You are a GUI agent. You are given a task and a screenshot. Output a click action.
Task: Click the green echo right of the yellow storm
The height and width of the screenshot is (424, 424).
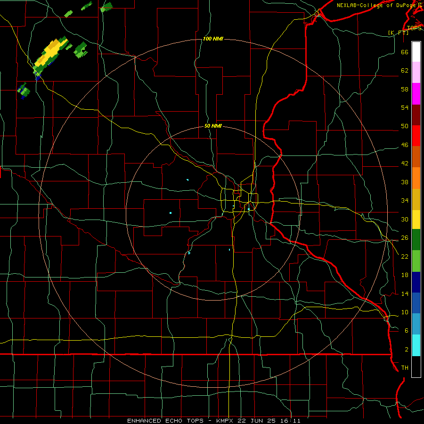point(81,50)
